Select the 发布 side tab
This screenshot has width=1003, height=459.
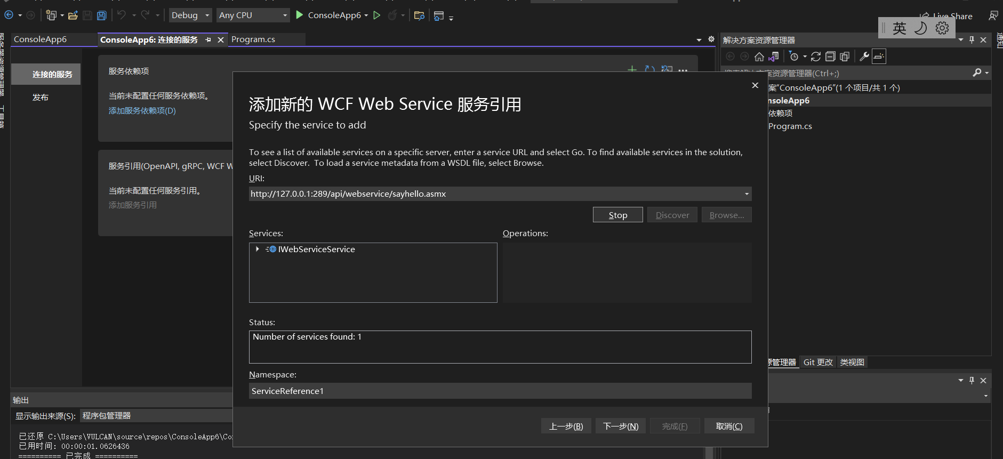click(x=41, y=98)
